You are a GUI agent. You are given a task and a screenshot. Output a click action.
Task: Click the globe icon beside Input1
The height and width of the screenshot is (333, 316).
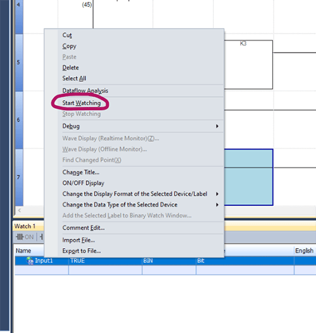pyautogui.click(x=30, y=261)
